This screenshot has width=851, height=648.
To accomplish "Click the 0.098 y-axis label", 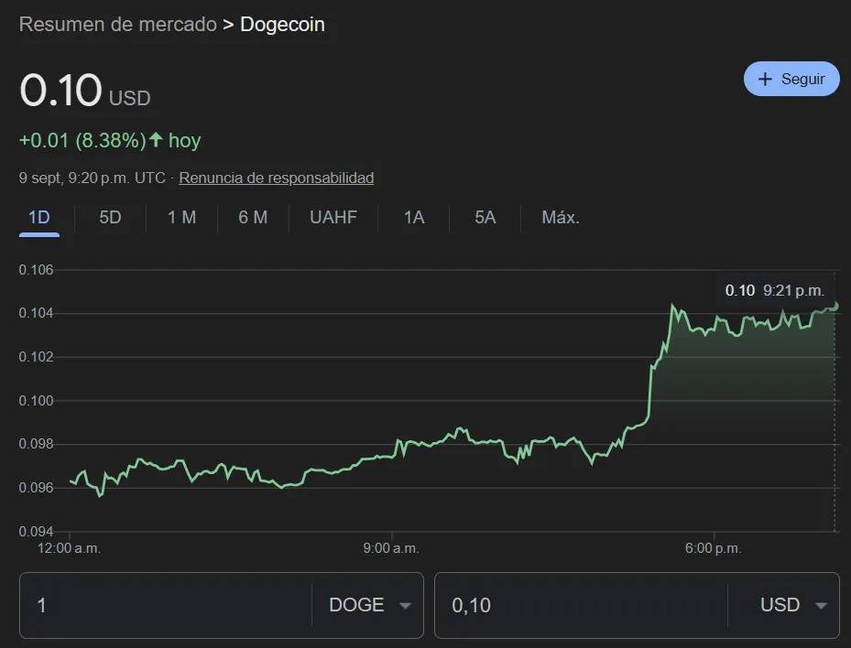I will pos(37,444).
